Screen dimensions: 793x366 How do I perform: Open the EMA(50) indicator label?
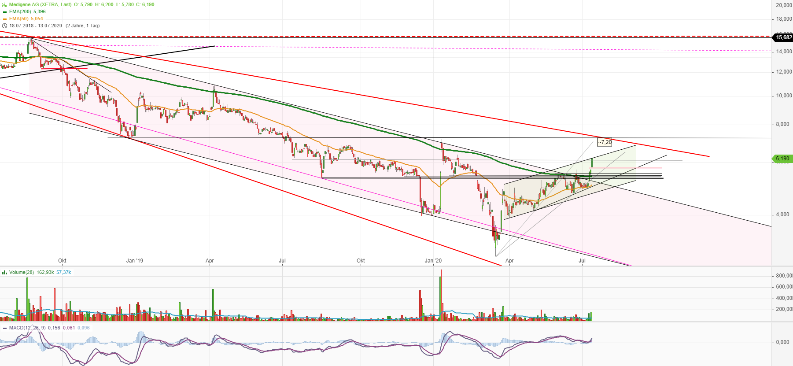tap(19, 18)
